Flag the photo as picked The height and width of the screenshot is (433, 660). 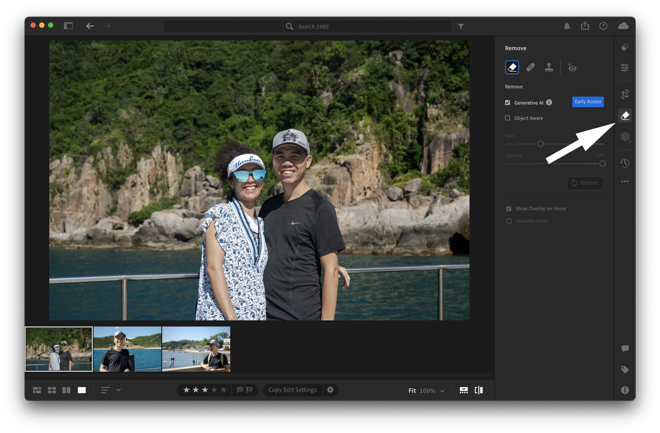[240, 390]
